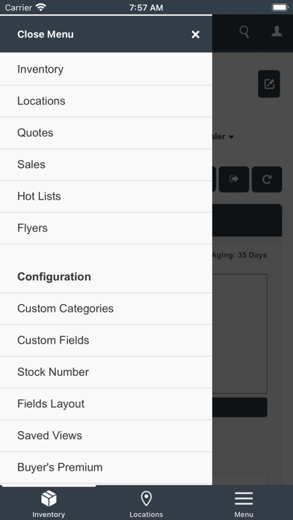The width and height of the screenshot is (293, 520).
Task: Choose Custom Fields option
Action: point(106,341)
